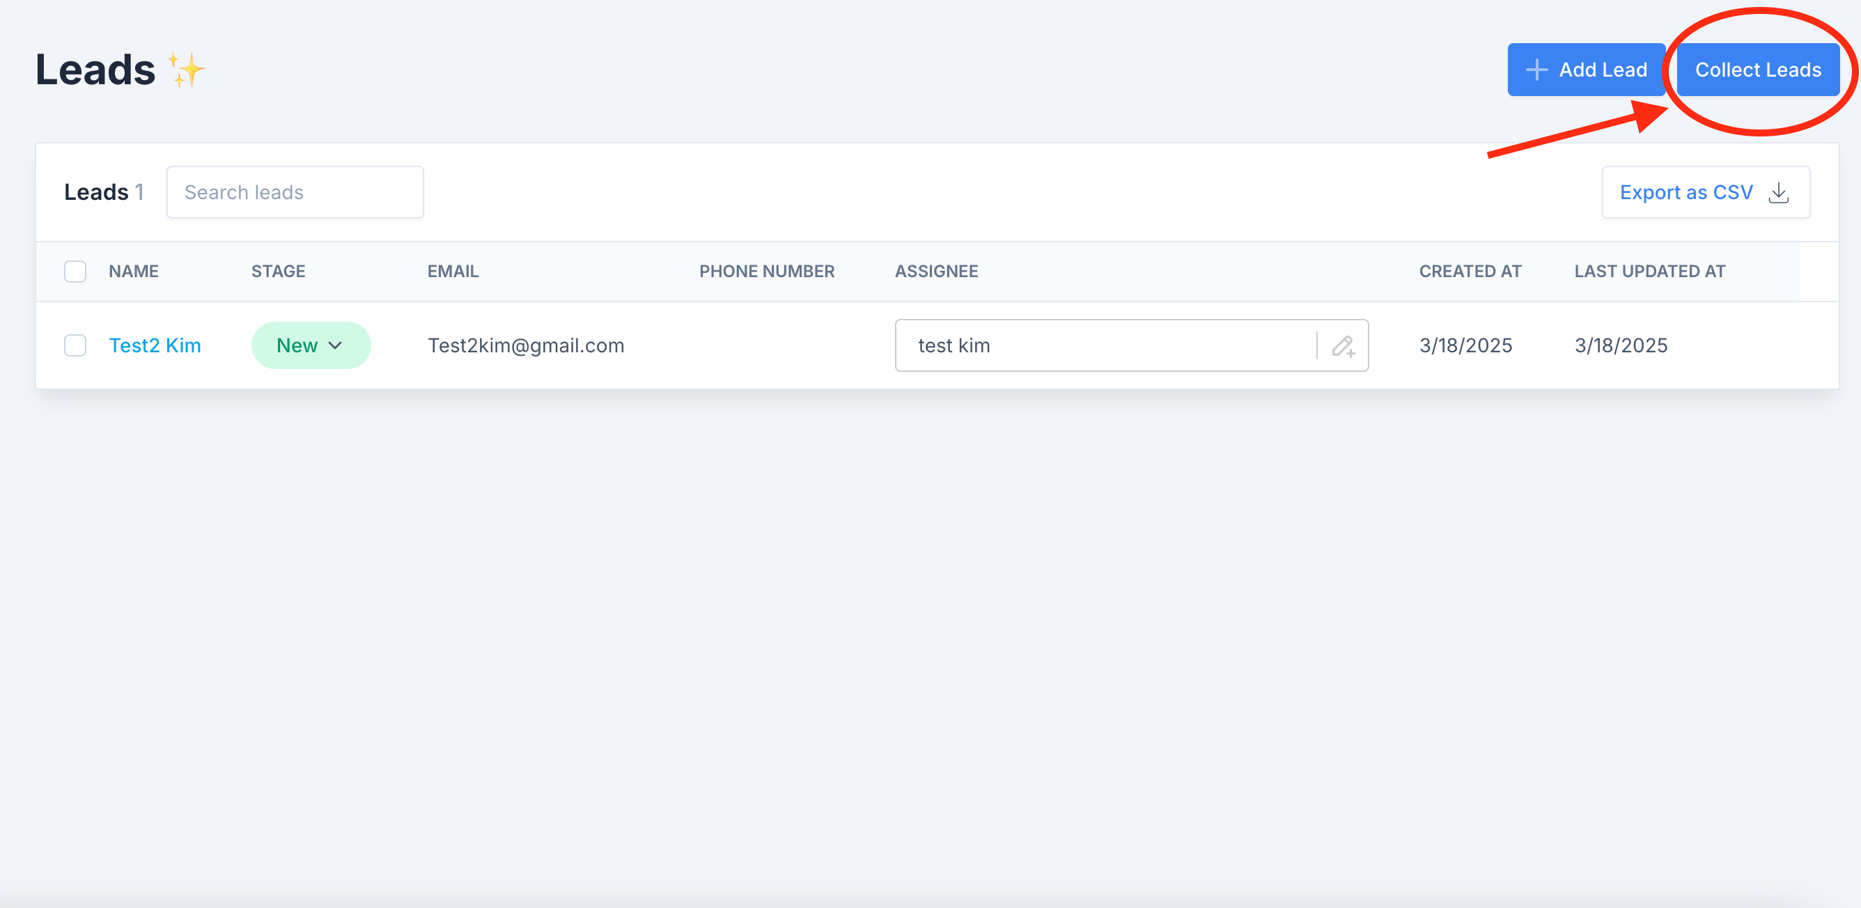
Task: Click the plus icon on Add Lead
Action: click(1536, 70)
